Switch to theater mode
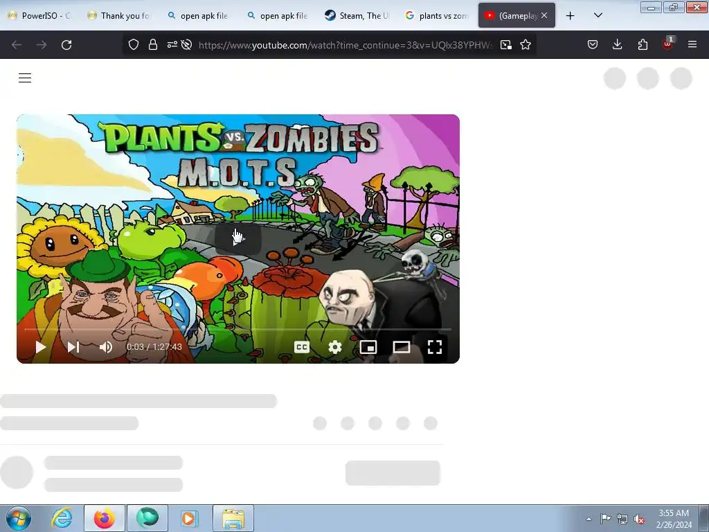 pos(402,347)
